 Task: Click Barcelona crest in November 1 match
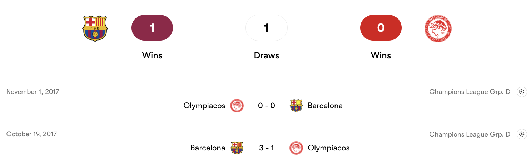[296, 106]
